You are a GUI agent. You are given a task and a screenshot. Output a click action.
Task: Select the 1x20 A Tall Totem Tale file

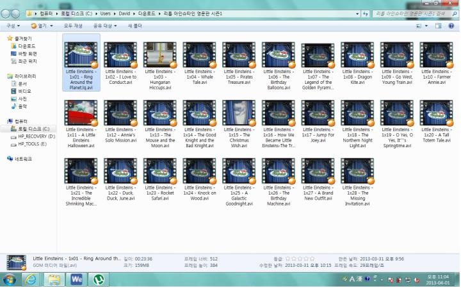coord(436,121)
